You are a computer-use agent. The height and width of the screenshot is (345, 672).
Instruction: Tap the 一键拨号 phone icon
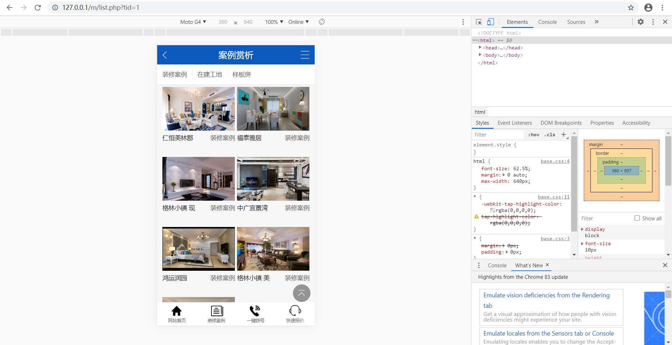tap(255, 311)
